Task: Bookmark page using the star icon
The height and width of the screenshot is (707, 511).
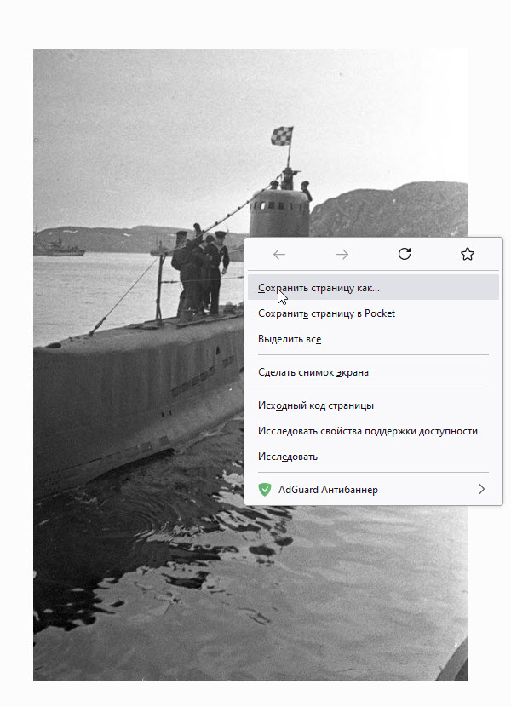Action: pyautogui.click(x=468, y=254)
